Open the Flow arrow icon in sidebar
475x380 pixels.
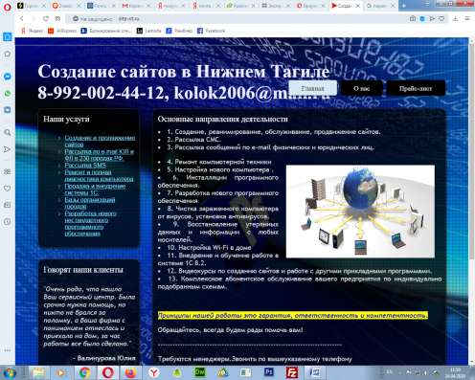pos(8,149)
